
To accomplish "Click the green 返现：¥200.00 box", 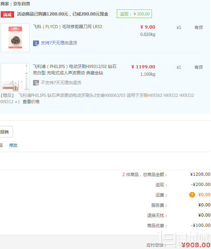I will point(134,14).
